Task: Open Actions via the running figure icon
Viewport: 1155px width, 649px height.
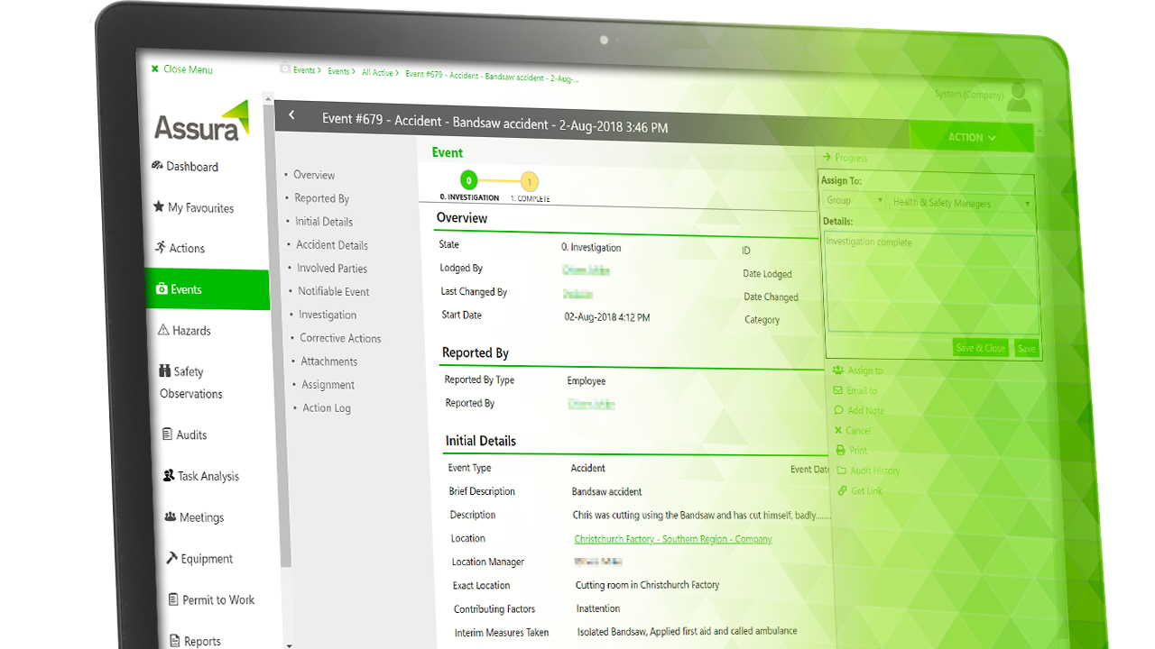Action: point(161,247)
